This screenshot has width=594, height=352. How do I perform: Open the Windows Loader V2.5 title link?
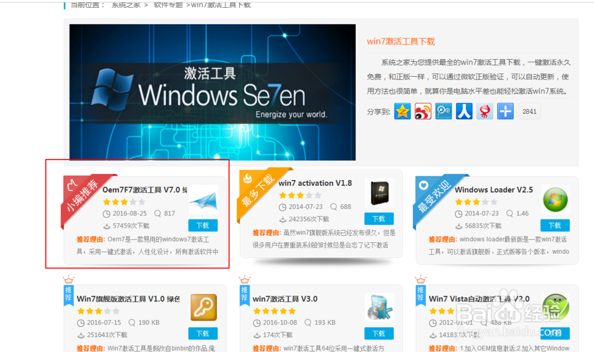coord(494,189)
